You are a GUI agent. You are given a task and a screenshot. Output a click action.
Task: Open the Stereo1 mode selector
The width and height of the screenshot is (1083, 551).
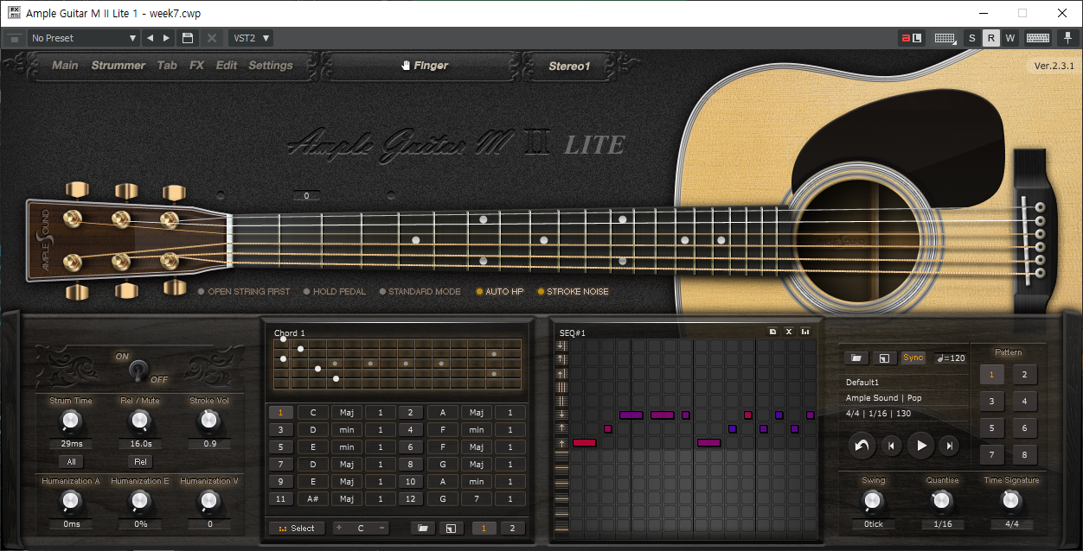click(x=569, y=66)
